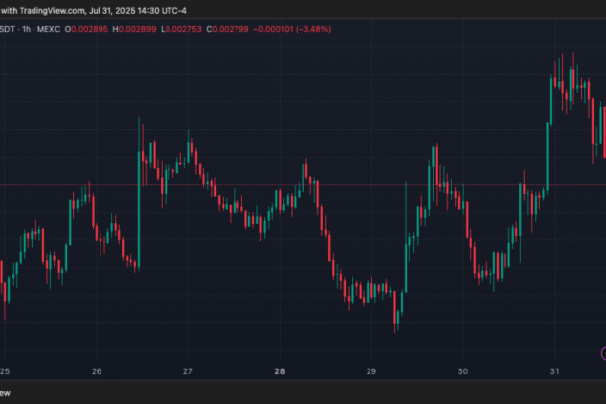Click date label 27 on time axis
This screenshot has height=404, width=606.
[188, 371]
